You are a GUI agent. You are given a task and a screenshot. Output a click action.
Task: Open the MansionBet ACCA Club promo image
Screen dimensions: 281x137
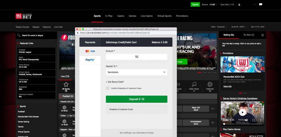[243, 64]
